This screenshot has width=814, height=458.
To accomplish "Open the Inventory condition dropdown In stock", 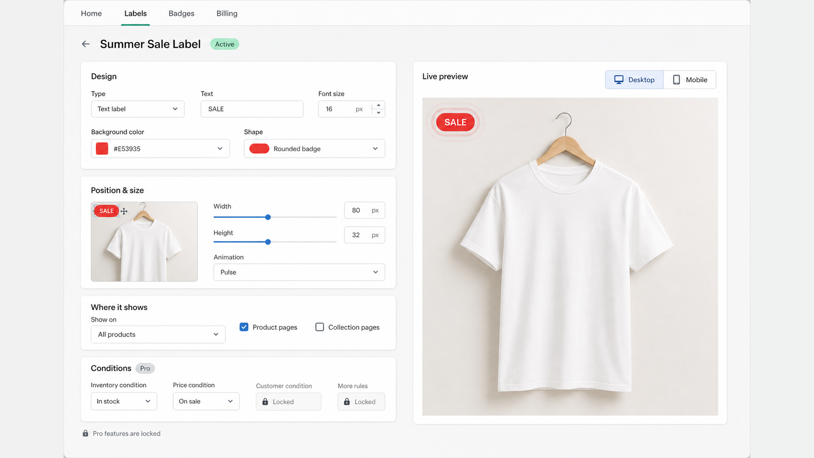I will coord(124,402).
